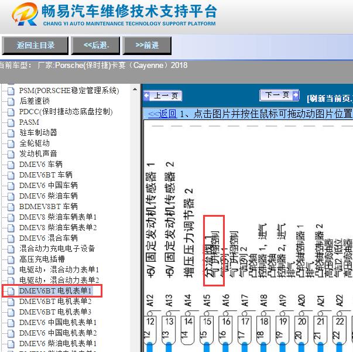The height and width of the screenshot is (352, 353).
Task: Click the 返回主目录 button
Action: pos(35,46)
